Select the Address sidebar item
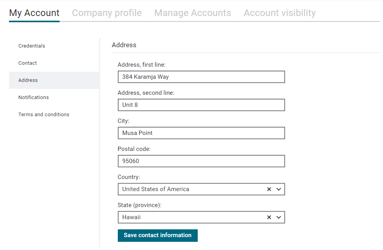The height and width of the screenshot is (250, 383). pos(28,80)
